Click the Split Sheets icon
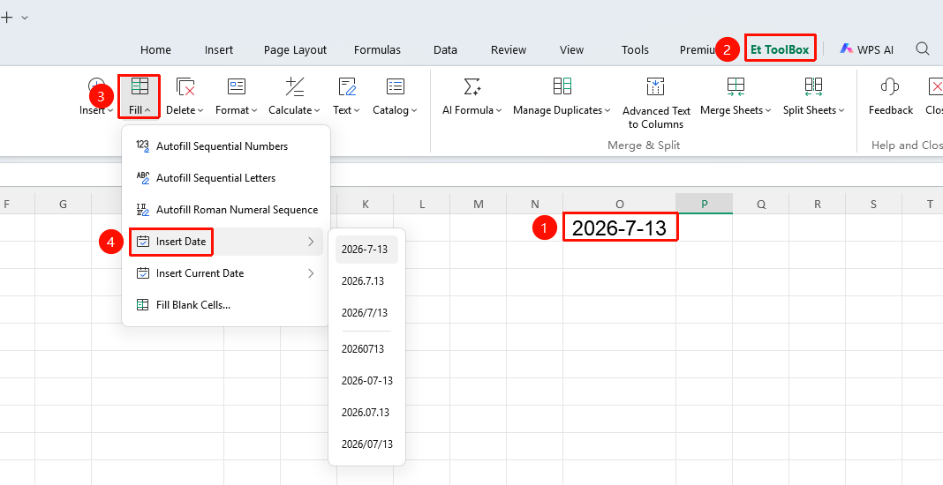 (814, 86)
